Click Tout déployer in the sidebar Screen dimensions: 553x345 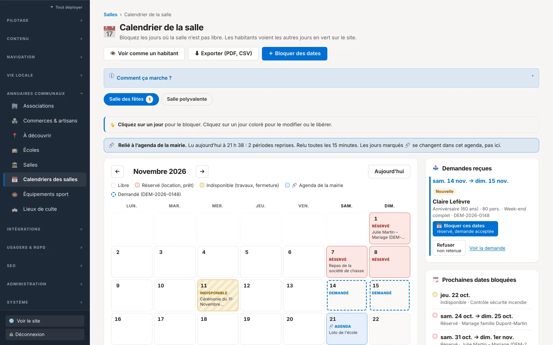(x=66, y=7)
